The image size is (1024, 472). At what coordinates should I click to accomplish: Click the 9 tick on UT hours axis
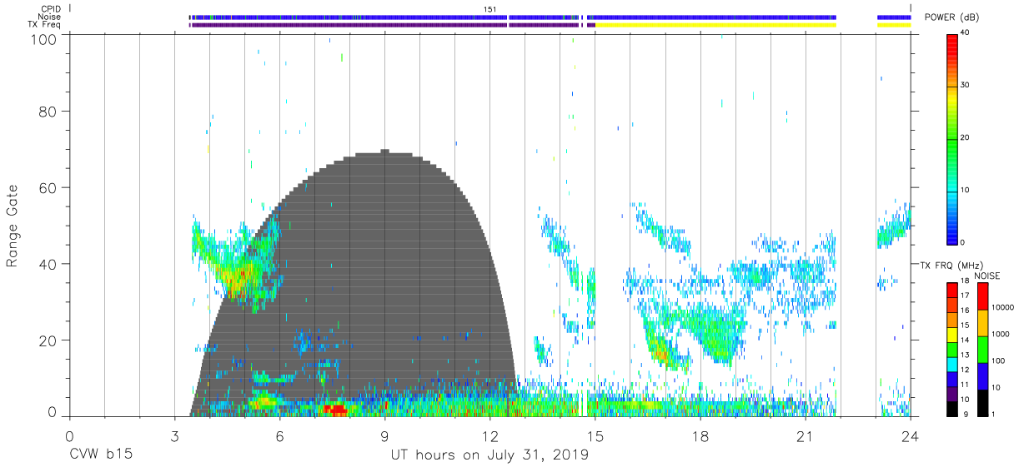coord(384,437)
